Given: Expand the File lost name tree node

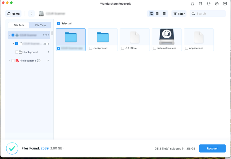Looking at the screenshot, I should (10, 61).
